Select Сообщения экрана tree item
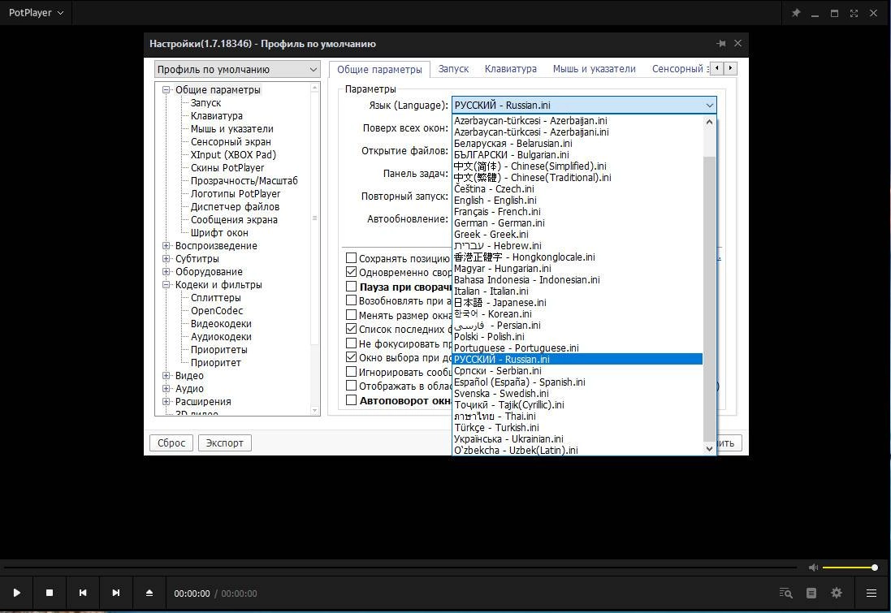 [x=234, y=219]
